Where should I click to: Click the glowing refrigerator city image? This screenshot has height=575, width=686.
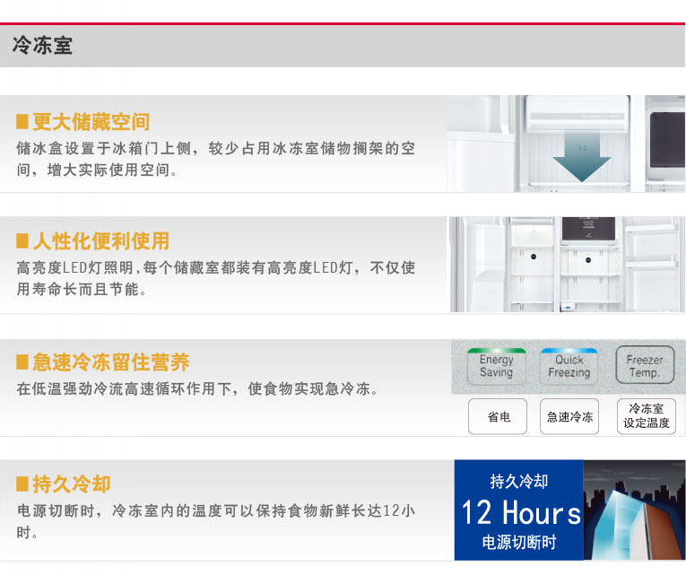tap(634, 510)
